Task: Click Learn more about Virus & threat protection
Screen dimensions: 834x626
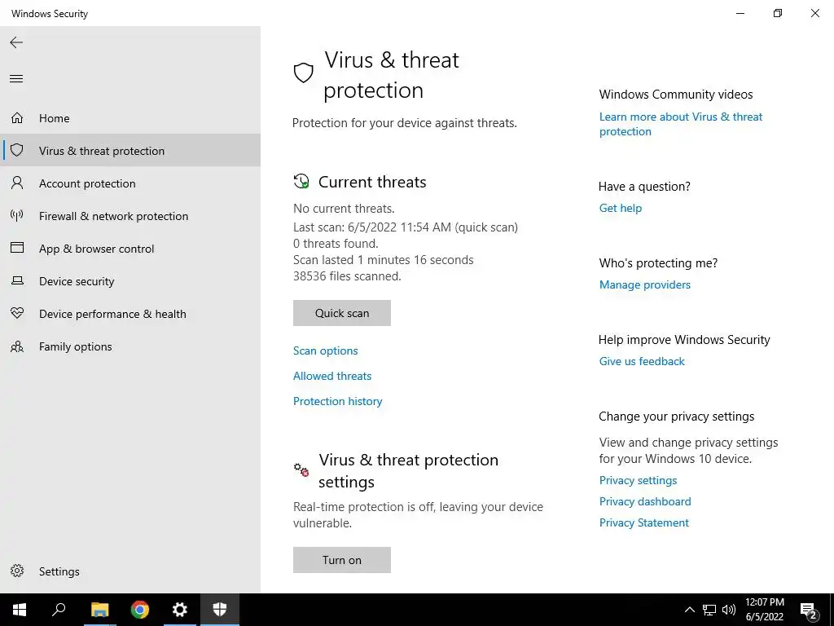Action: 681,124
